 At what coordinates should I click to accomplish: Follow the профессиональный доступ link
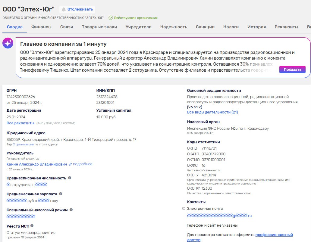(274, 235)
